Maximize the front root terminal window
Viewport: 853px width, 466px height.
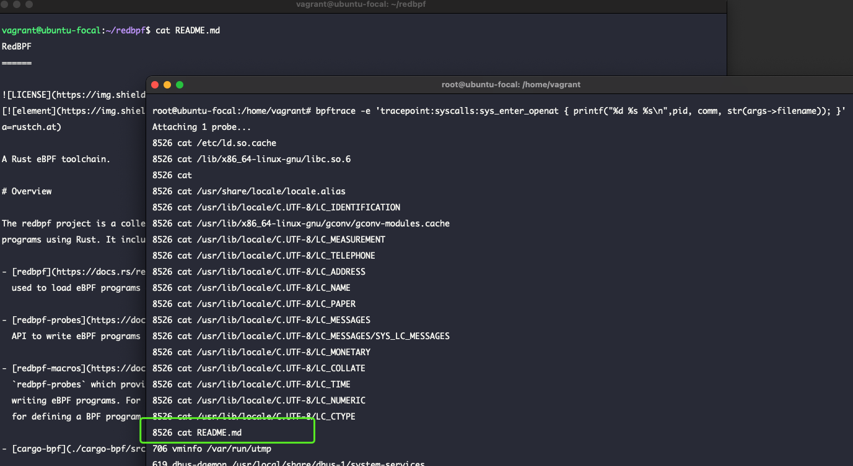180,85
